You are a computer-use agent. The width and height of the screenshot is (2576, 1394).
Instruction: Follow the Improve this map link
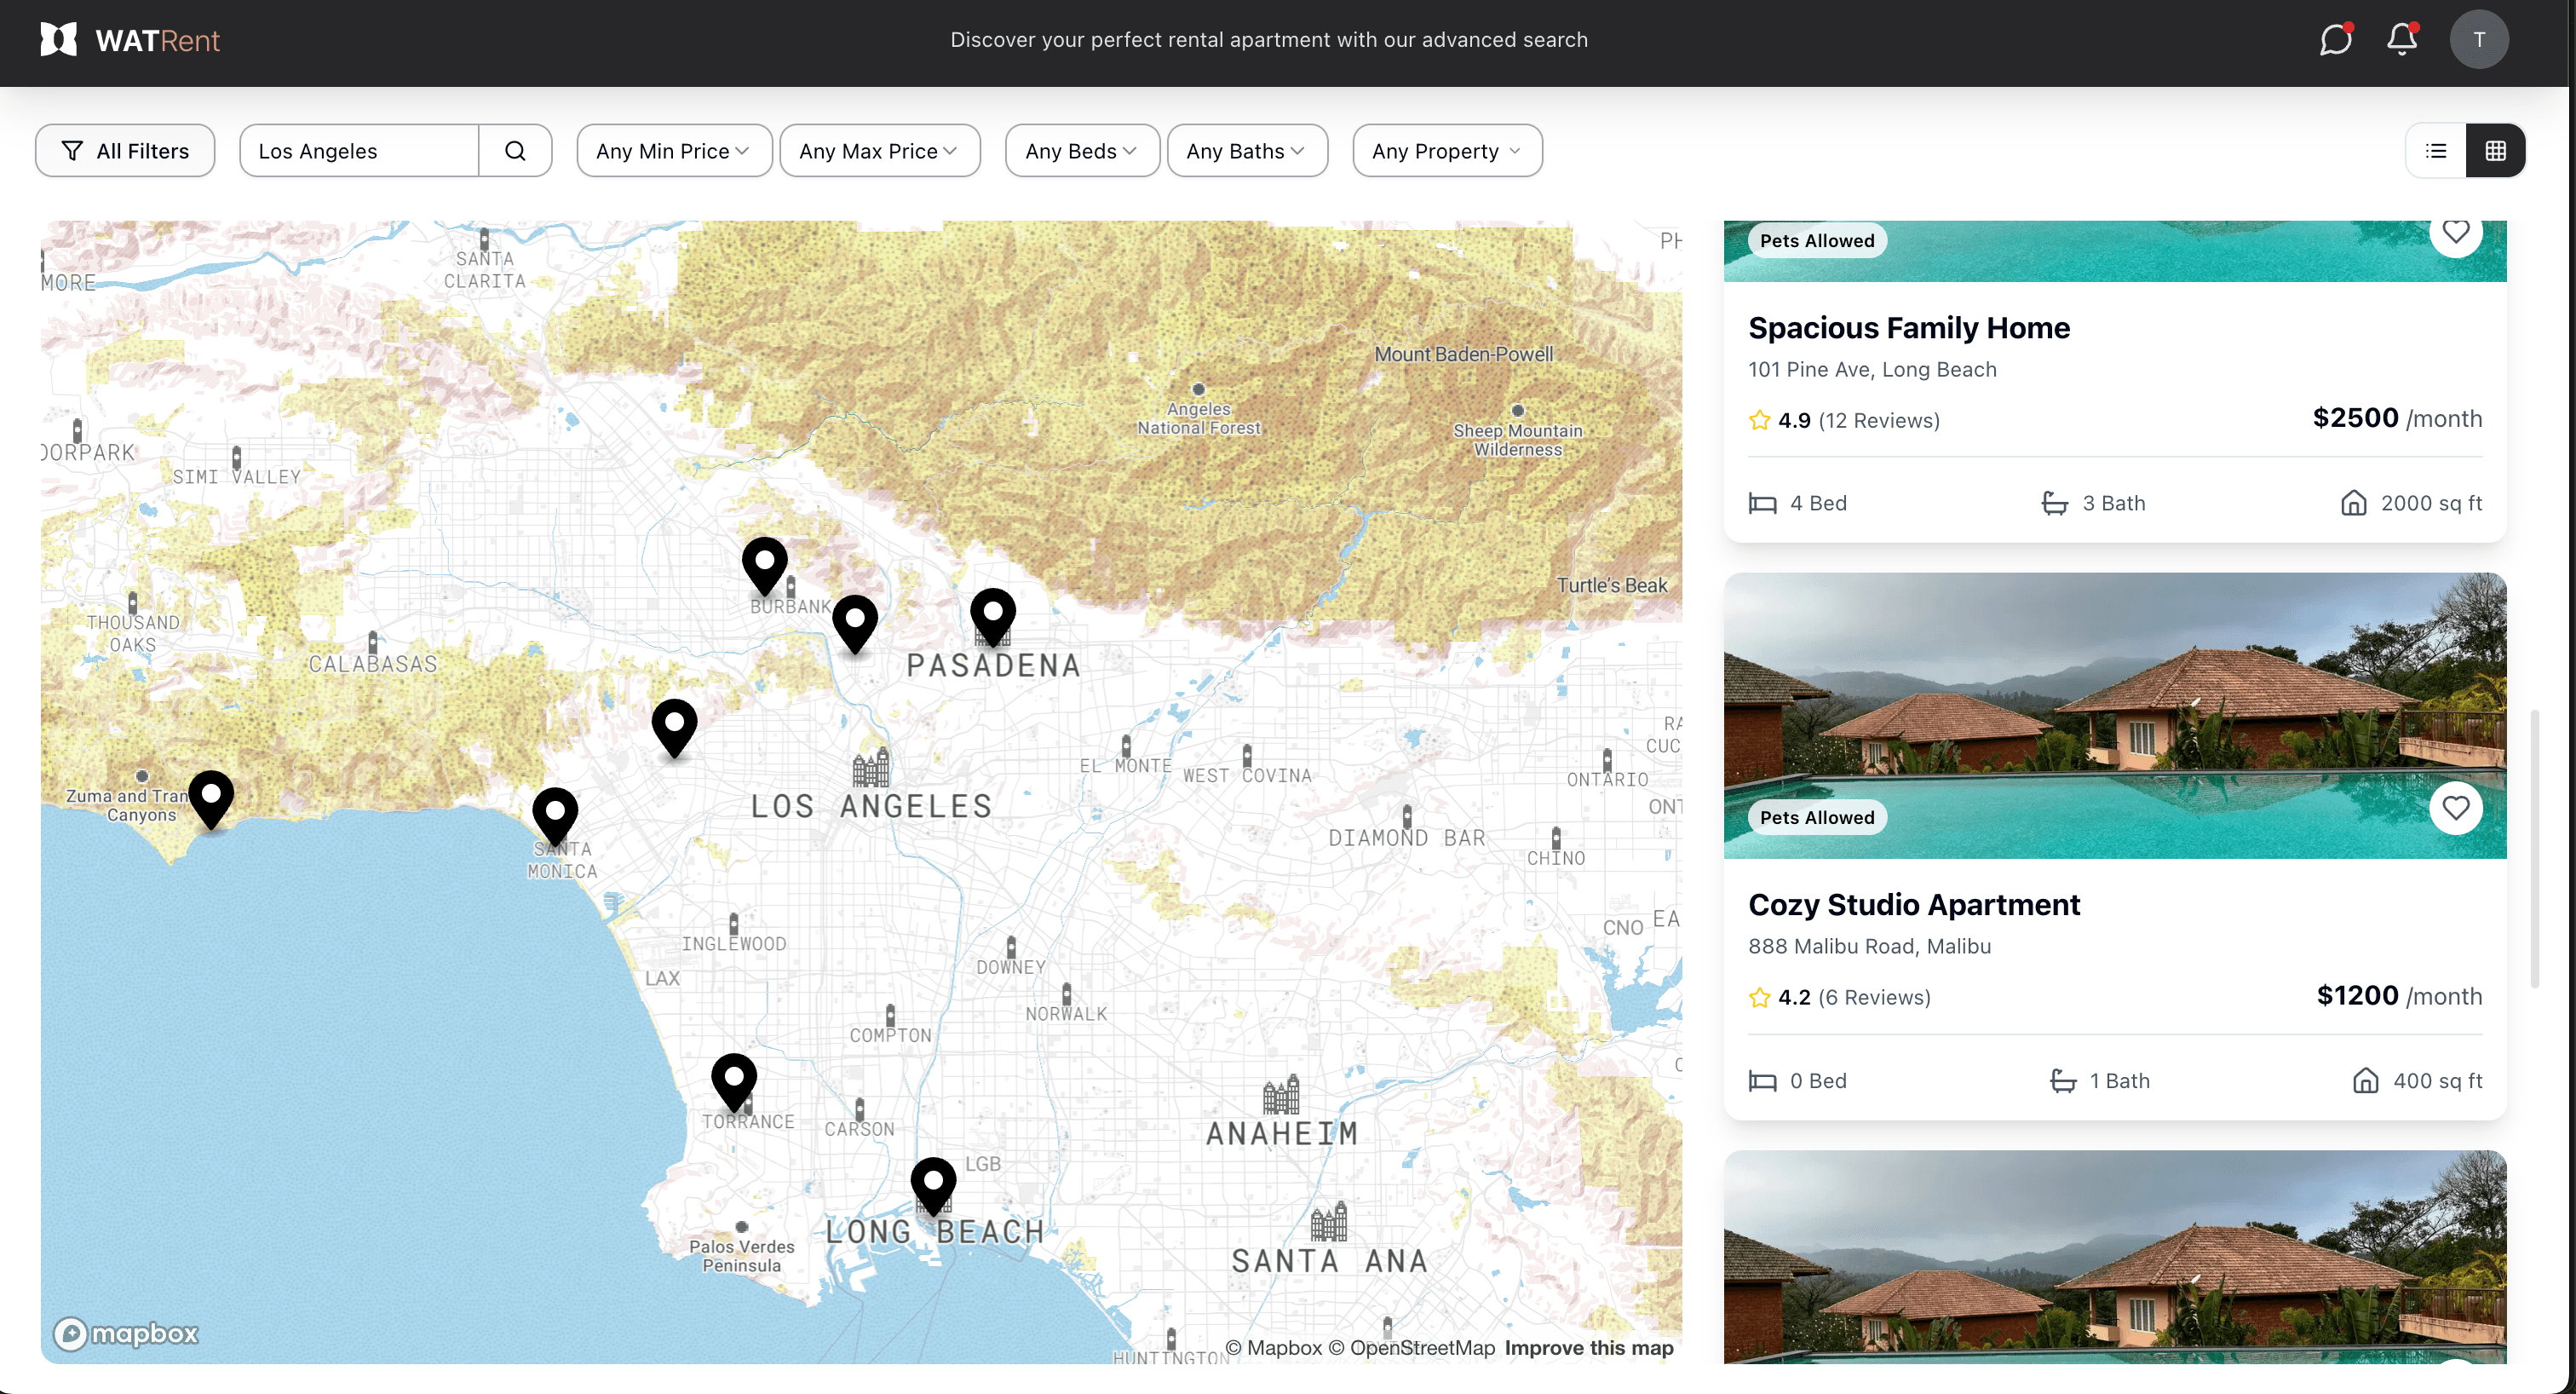point(1588,1348)
